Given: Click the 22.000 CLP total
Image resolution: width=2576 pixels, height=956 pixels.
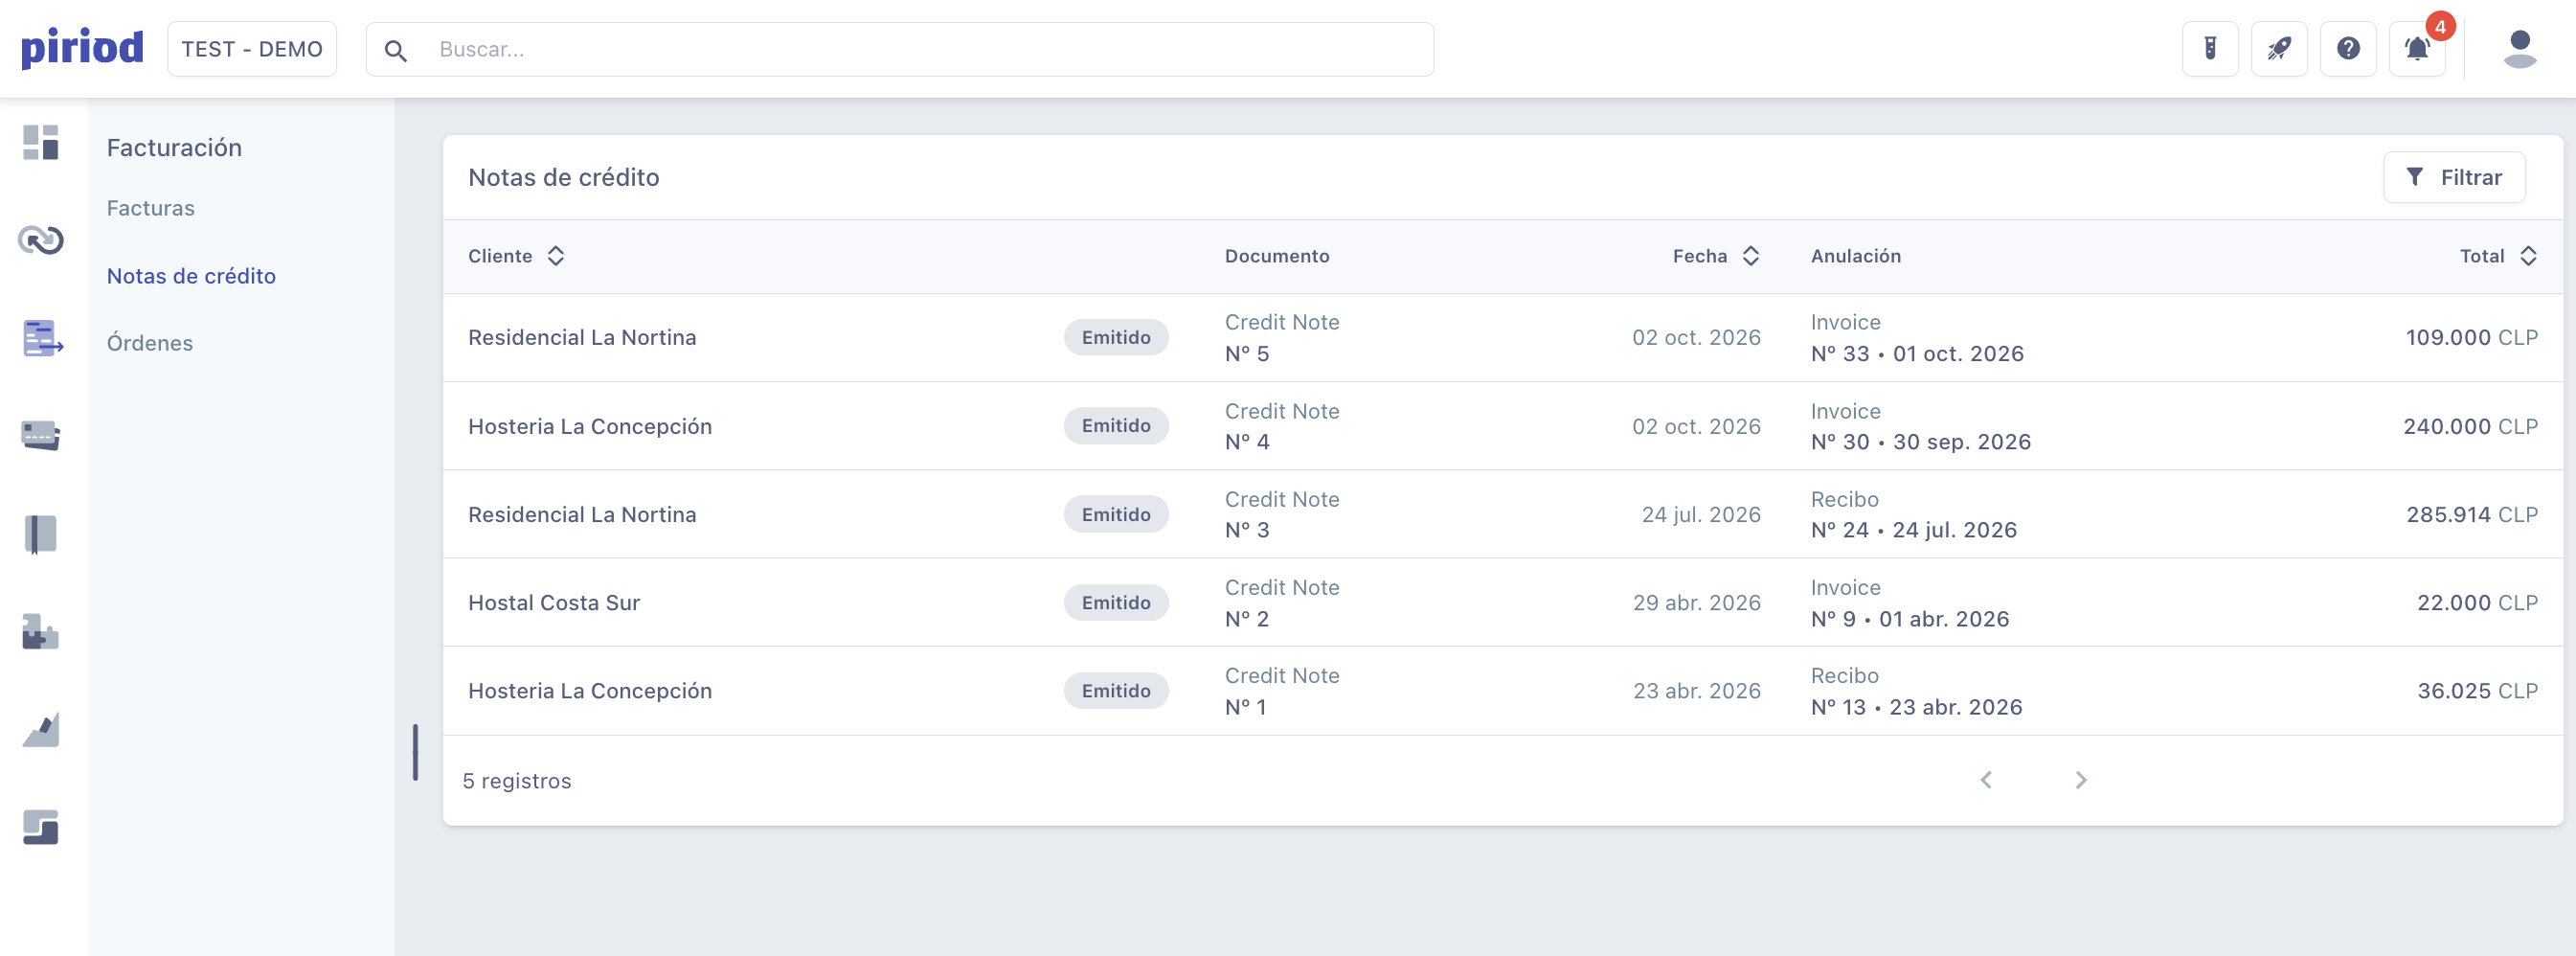Looking at the screenshot, I should (2477, 603).
